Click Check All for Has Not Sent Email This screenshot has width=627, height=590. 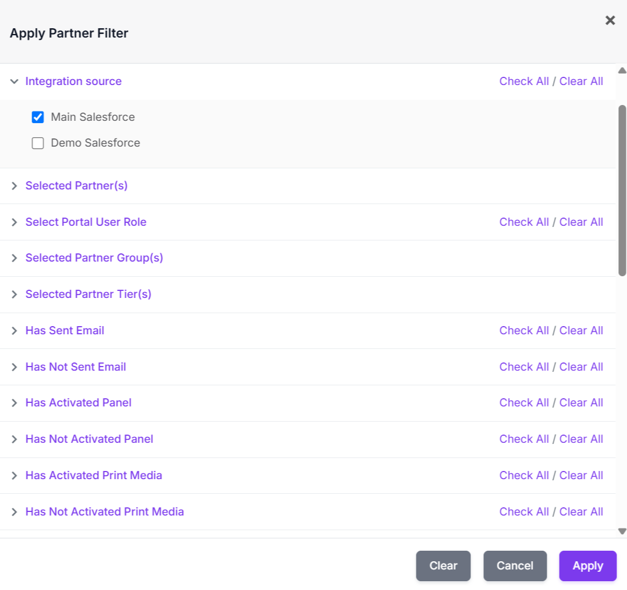pos(524,367)
